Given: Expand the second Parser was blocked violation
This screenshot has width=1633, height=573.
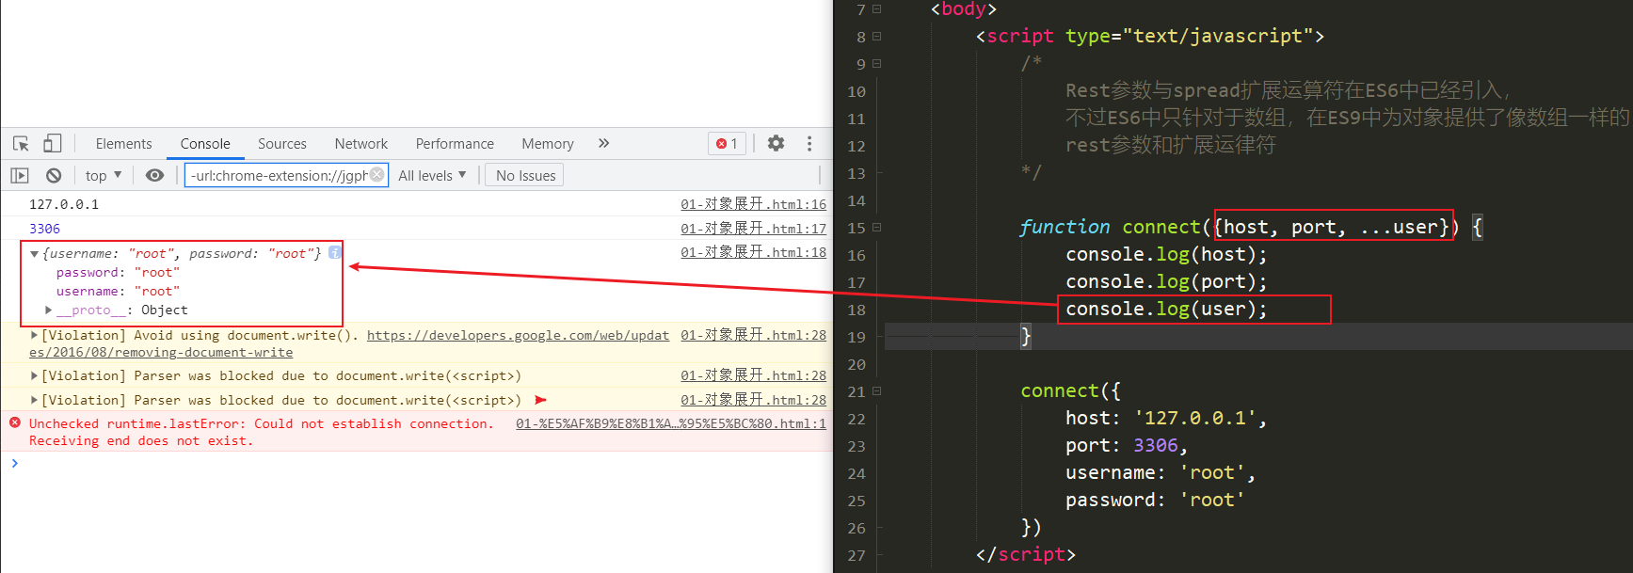Looking at the screenshot, I should tap(34, 400).
